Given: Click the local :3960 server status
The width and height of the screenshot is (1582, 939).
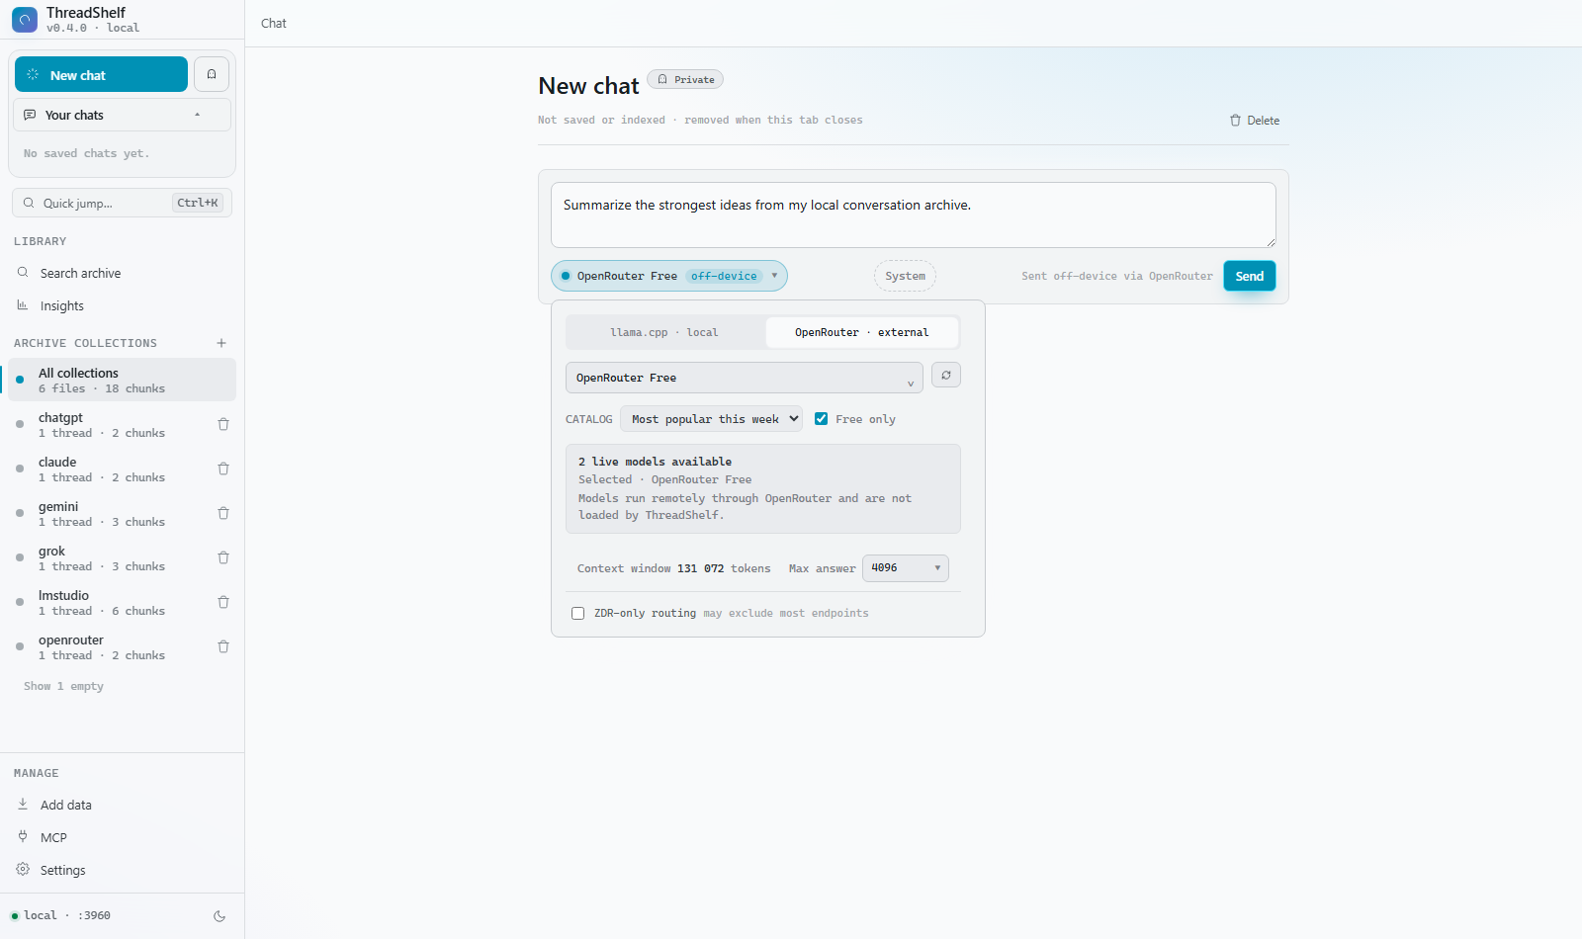Looking at the screenshot, I should (60, 915).
